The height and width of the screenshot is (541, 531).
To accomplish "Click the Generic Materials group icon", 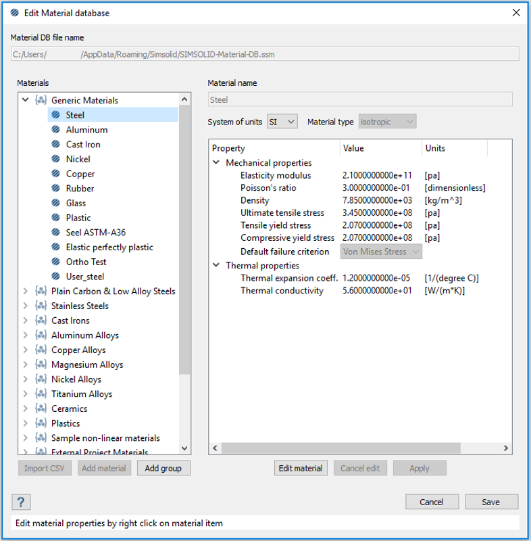I will pyautogui.click(x=41, y=100).
